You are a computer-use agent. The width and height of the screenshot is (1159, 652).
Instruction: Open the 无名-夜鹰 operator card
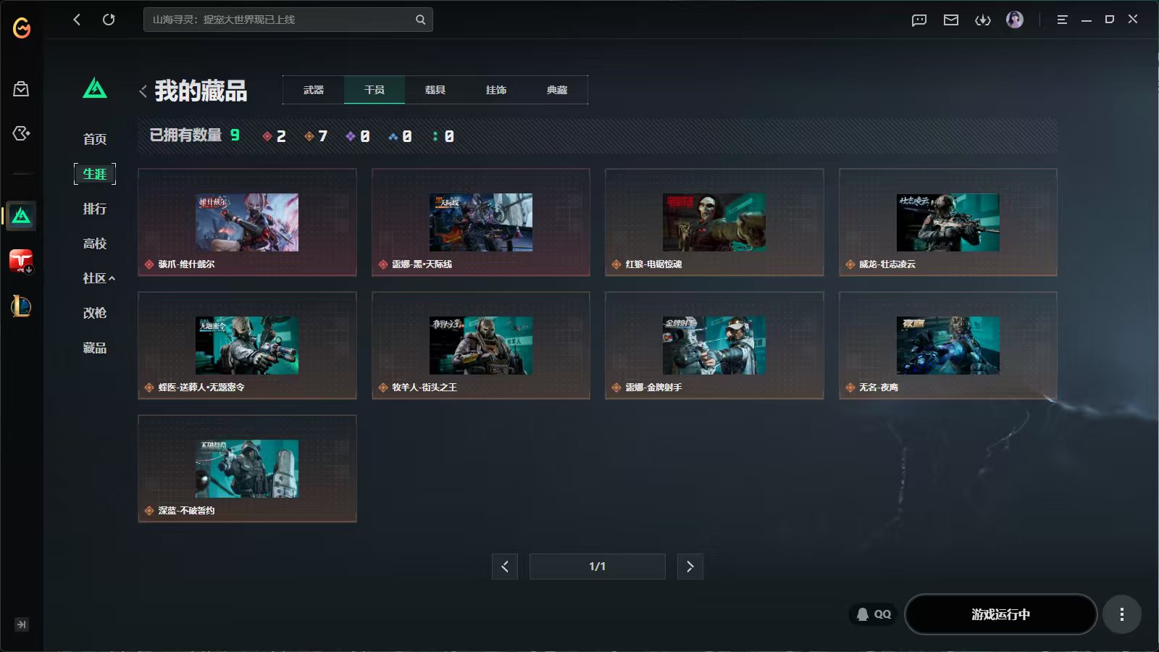(x=947, y=346)
